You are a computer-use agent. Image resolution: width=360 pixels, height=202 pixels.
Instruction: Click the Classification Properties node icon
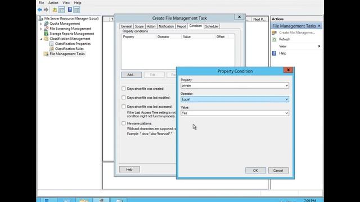(x=51, y=44)
